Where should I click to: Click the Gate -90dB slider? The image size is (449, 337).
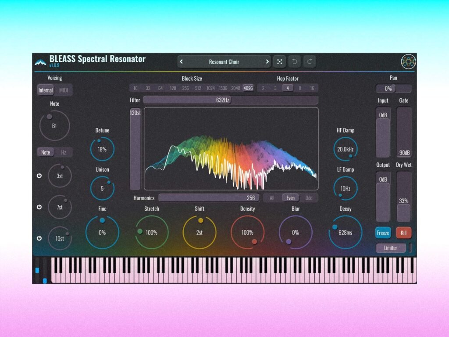pyautogui.click(x=404, y=133)
